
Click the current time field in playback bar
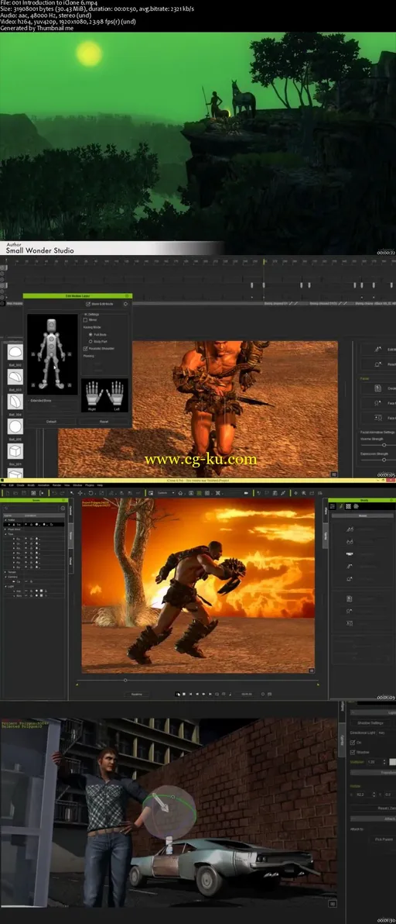click(x=247, y=695)
